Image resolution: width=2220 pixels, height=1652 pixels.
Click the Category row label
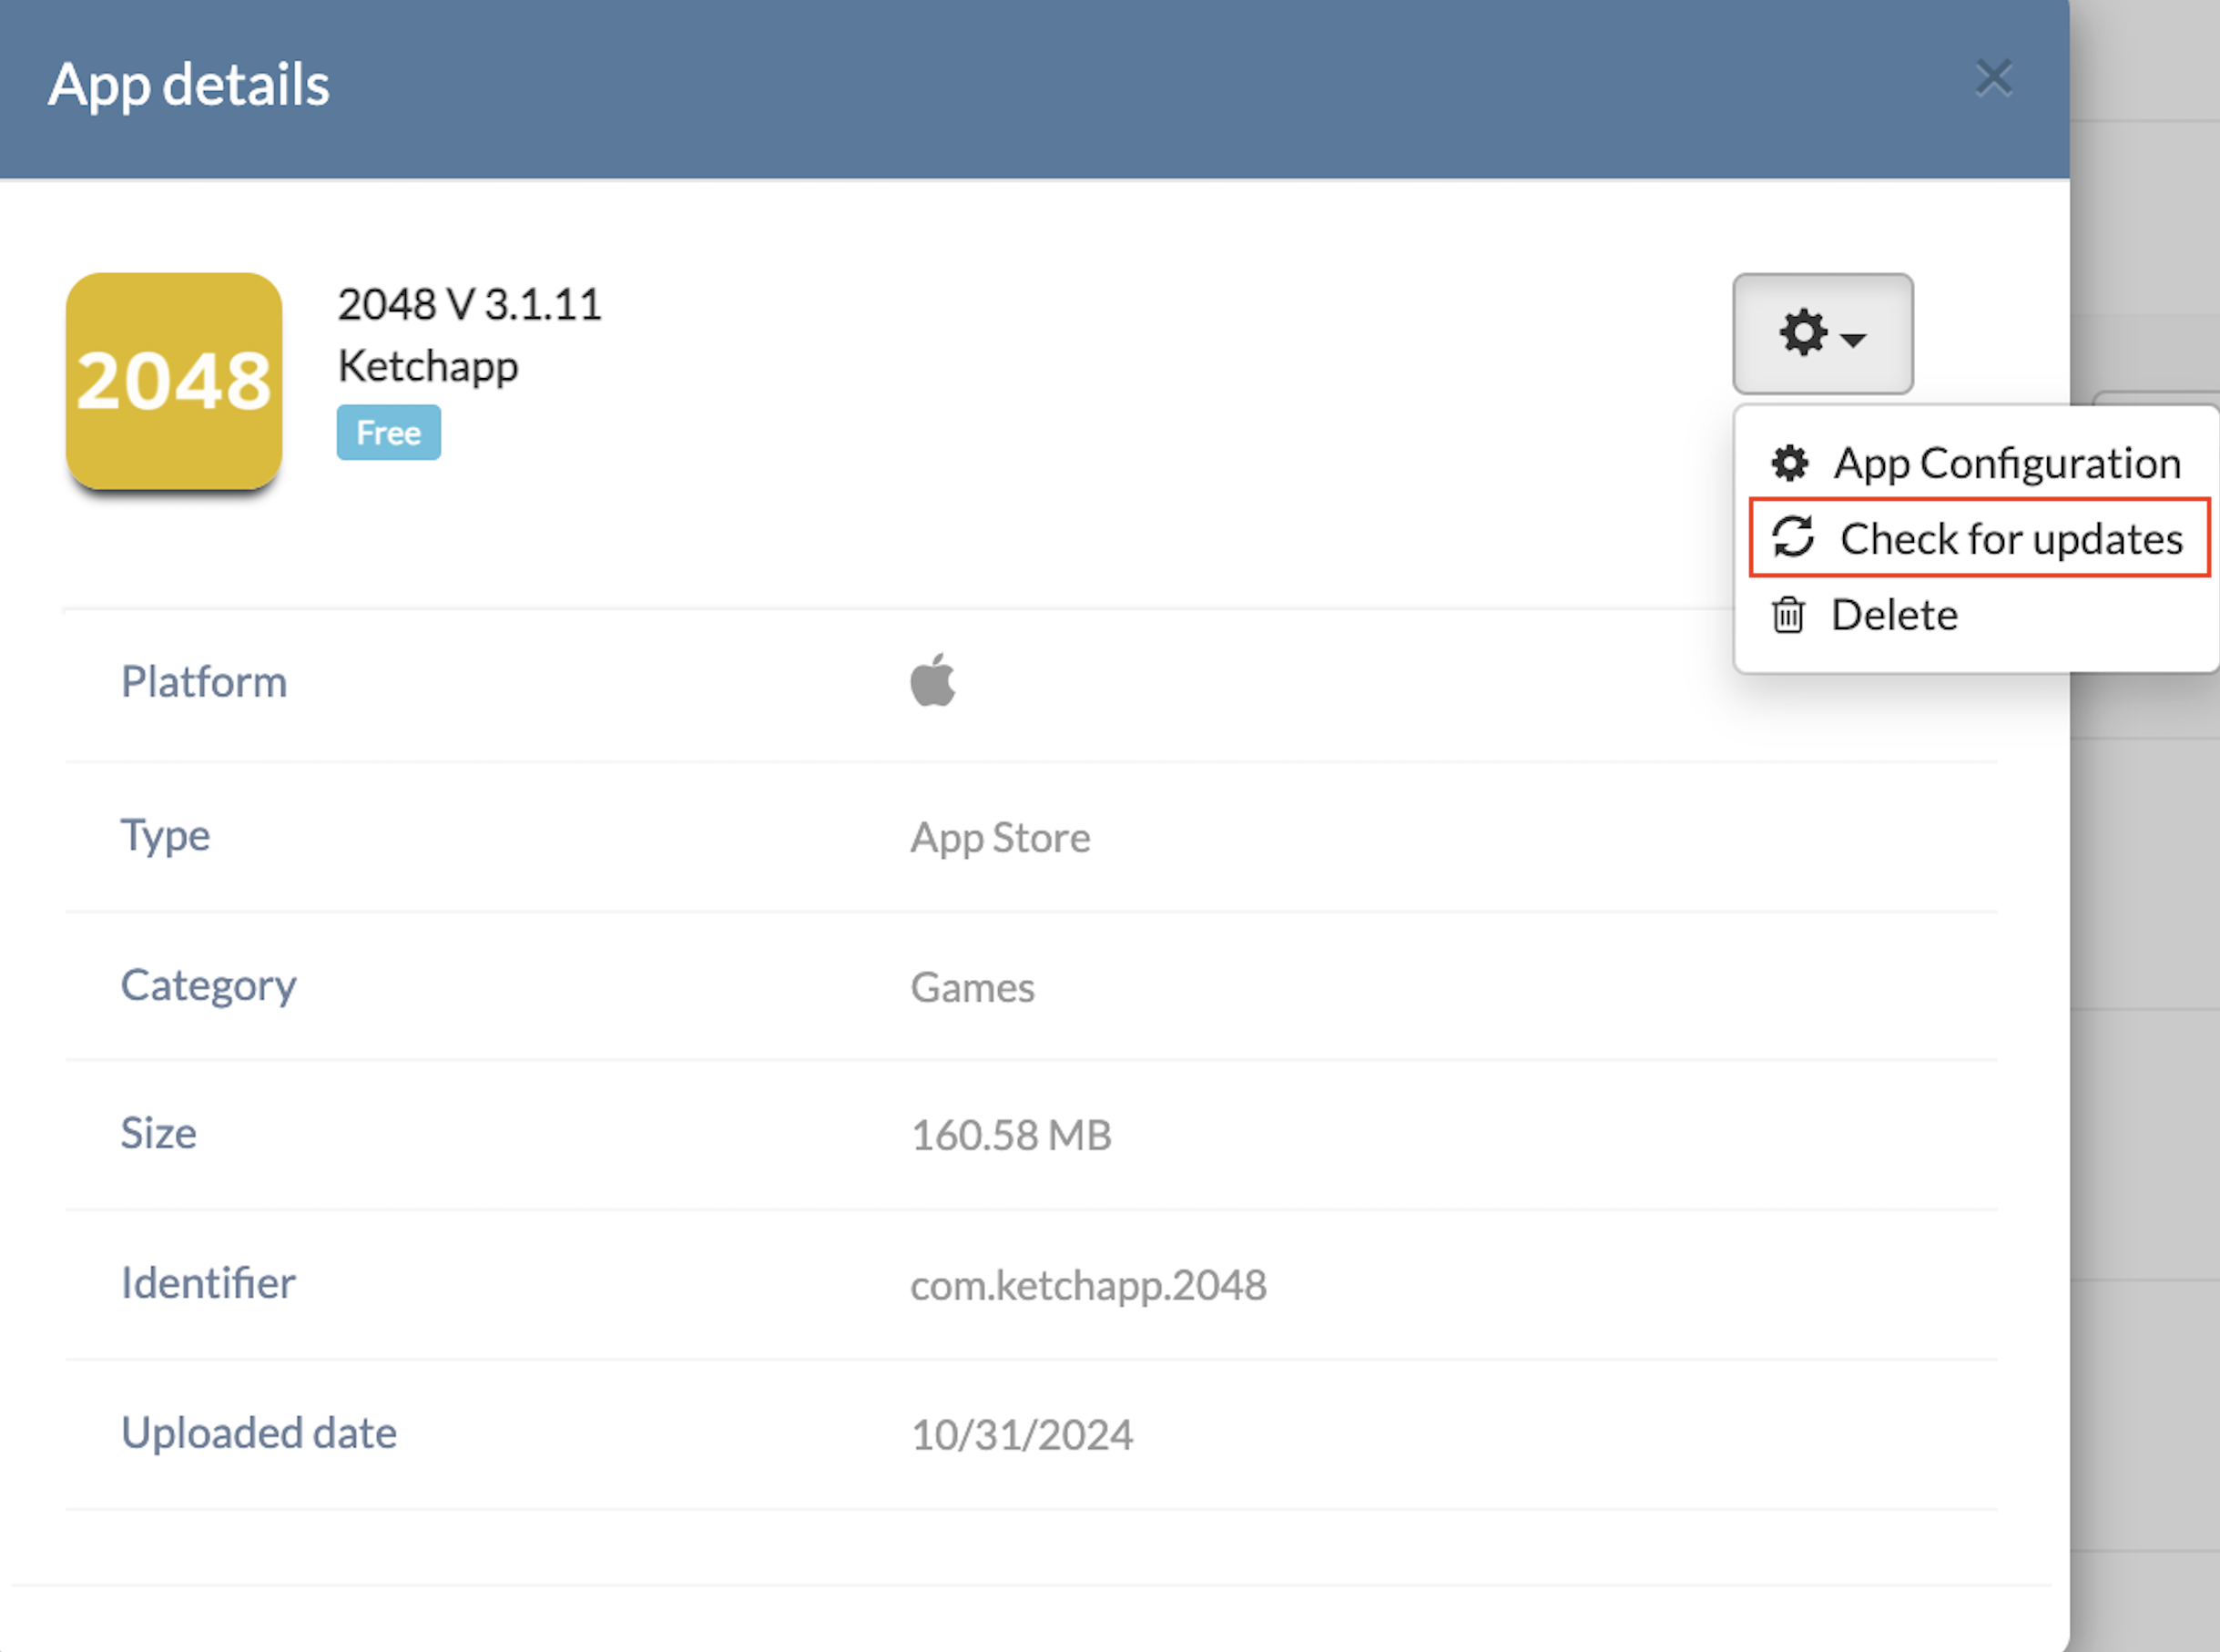click(208, 986)
